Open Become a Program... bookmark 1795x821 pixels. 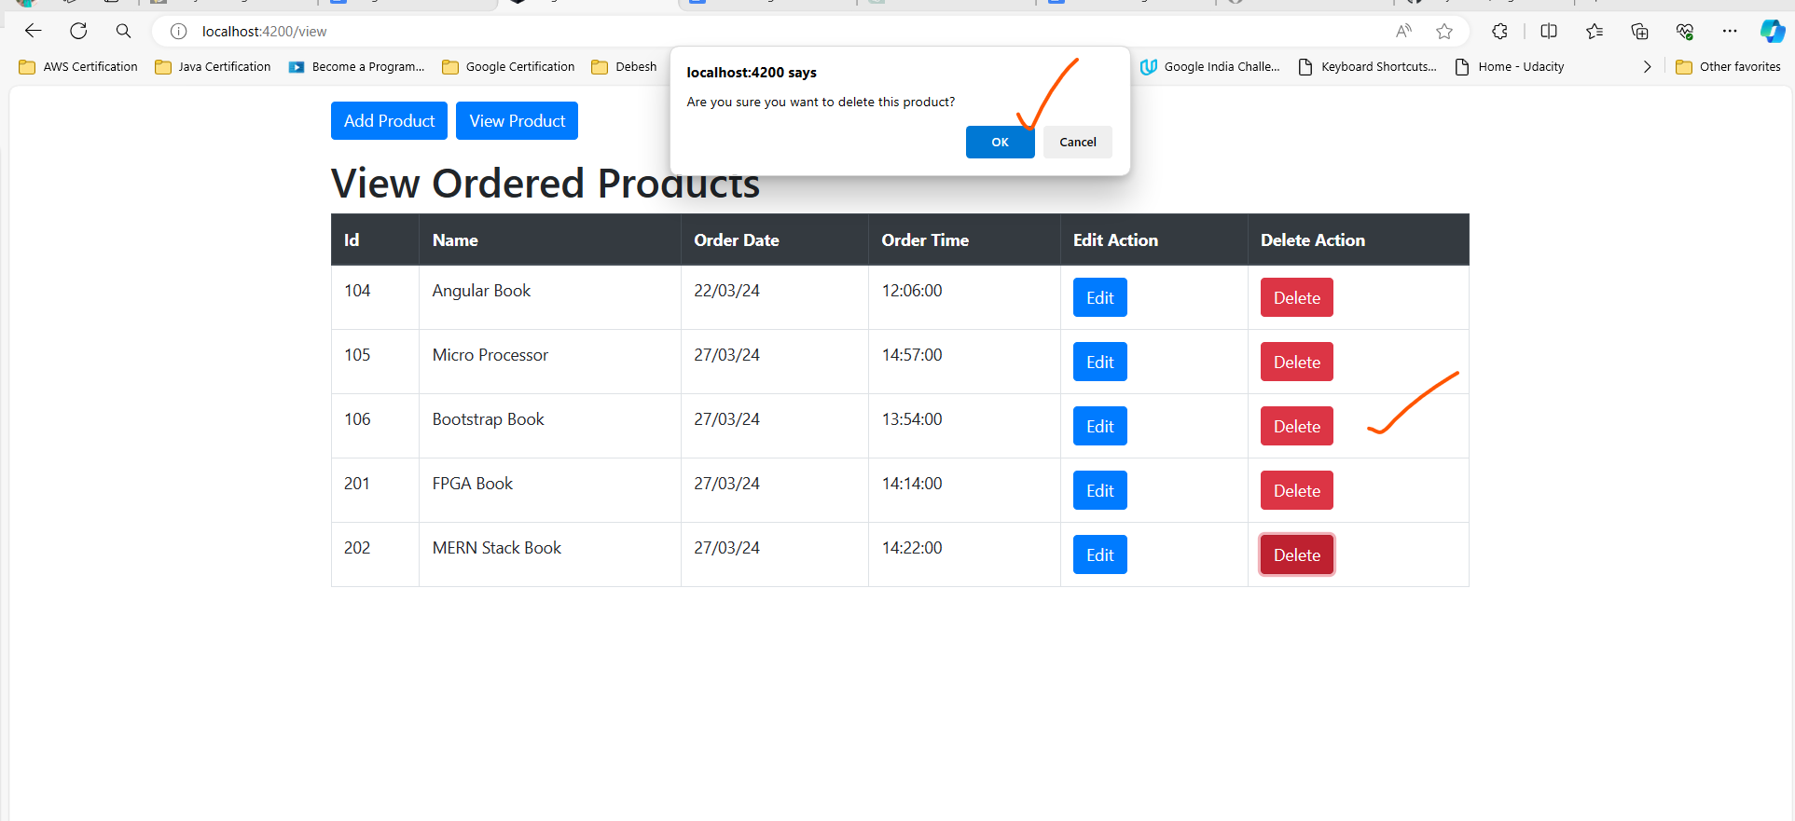[356, 67]
